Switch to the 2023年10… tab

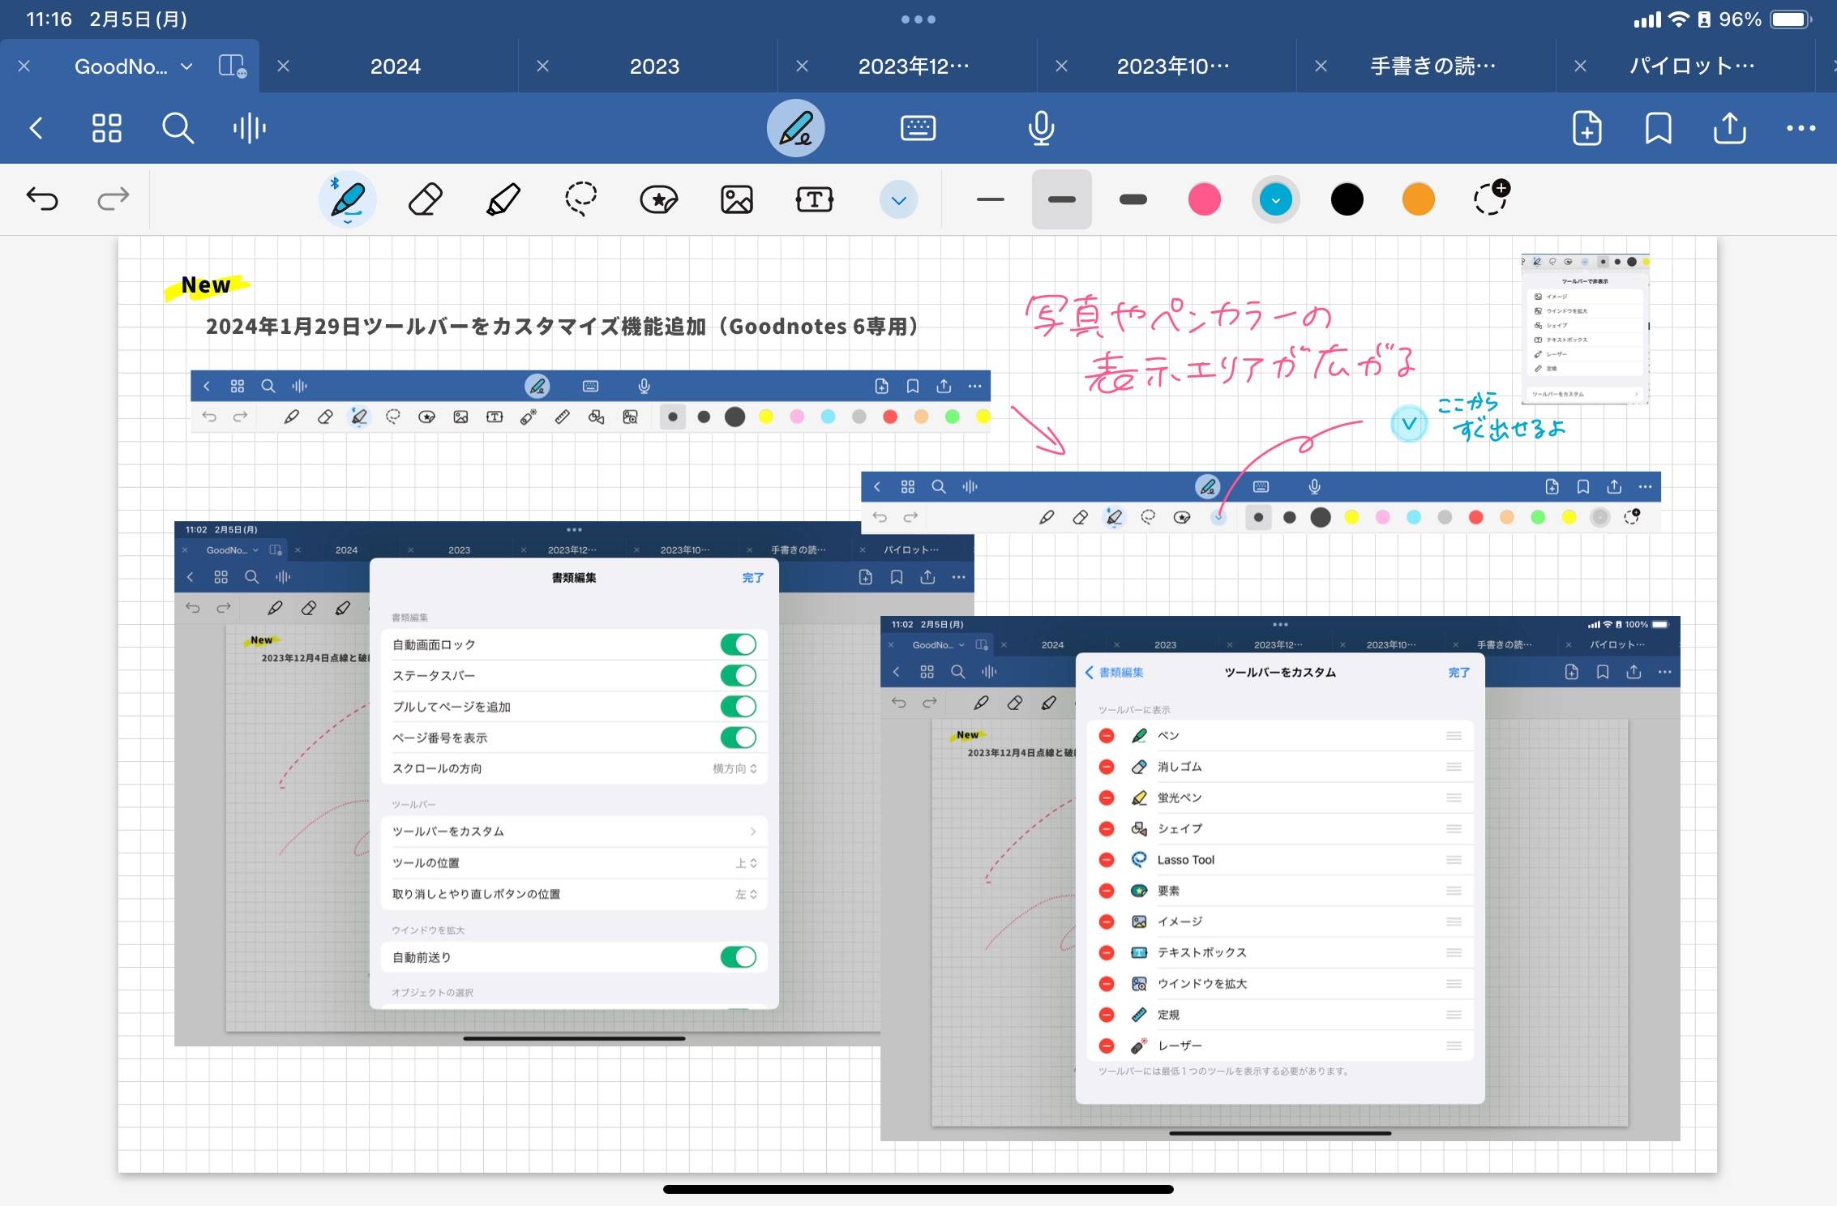click(1173, 66)
